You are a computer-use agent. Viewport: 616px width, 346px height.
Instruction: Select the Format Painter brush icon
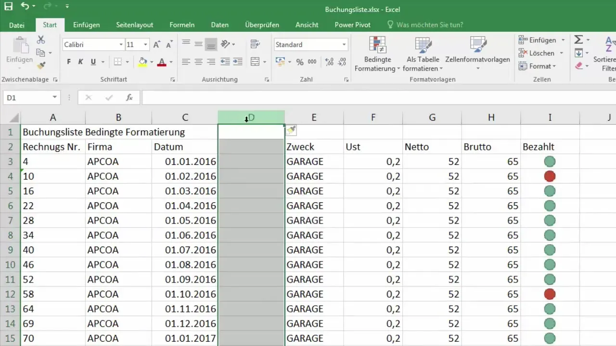(41, 65)
